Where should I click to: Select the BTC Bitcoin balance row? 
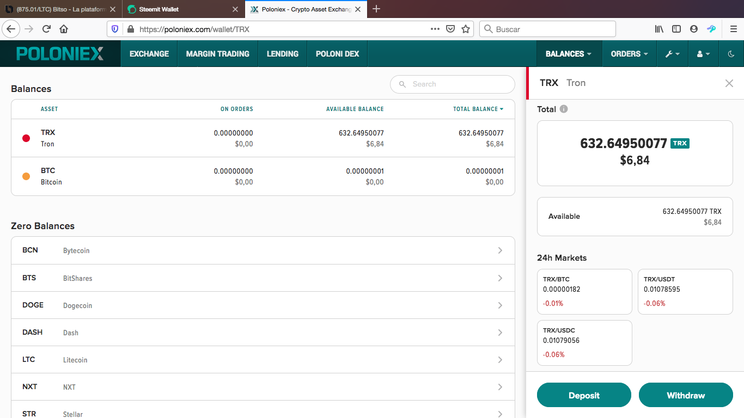coord(263,176)
